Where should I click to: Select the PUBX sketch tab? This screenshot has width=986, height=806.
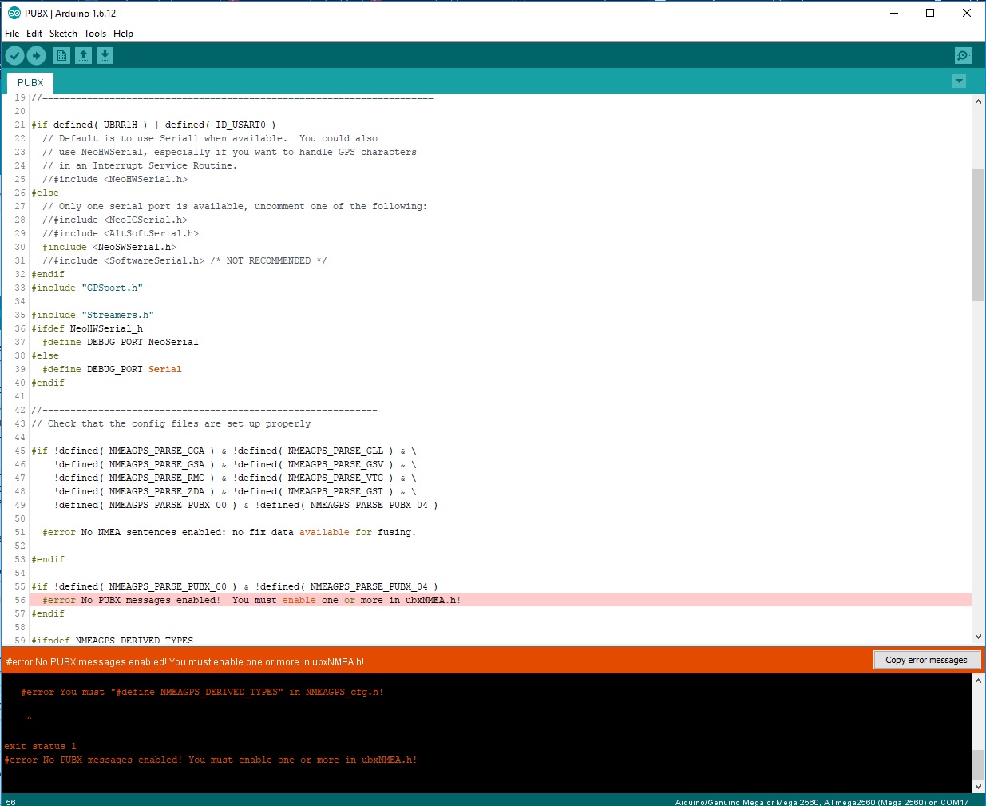[x=30, y=83]
